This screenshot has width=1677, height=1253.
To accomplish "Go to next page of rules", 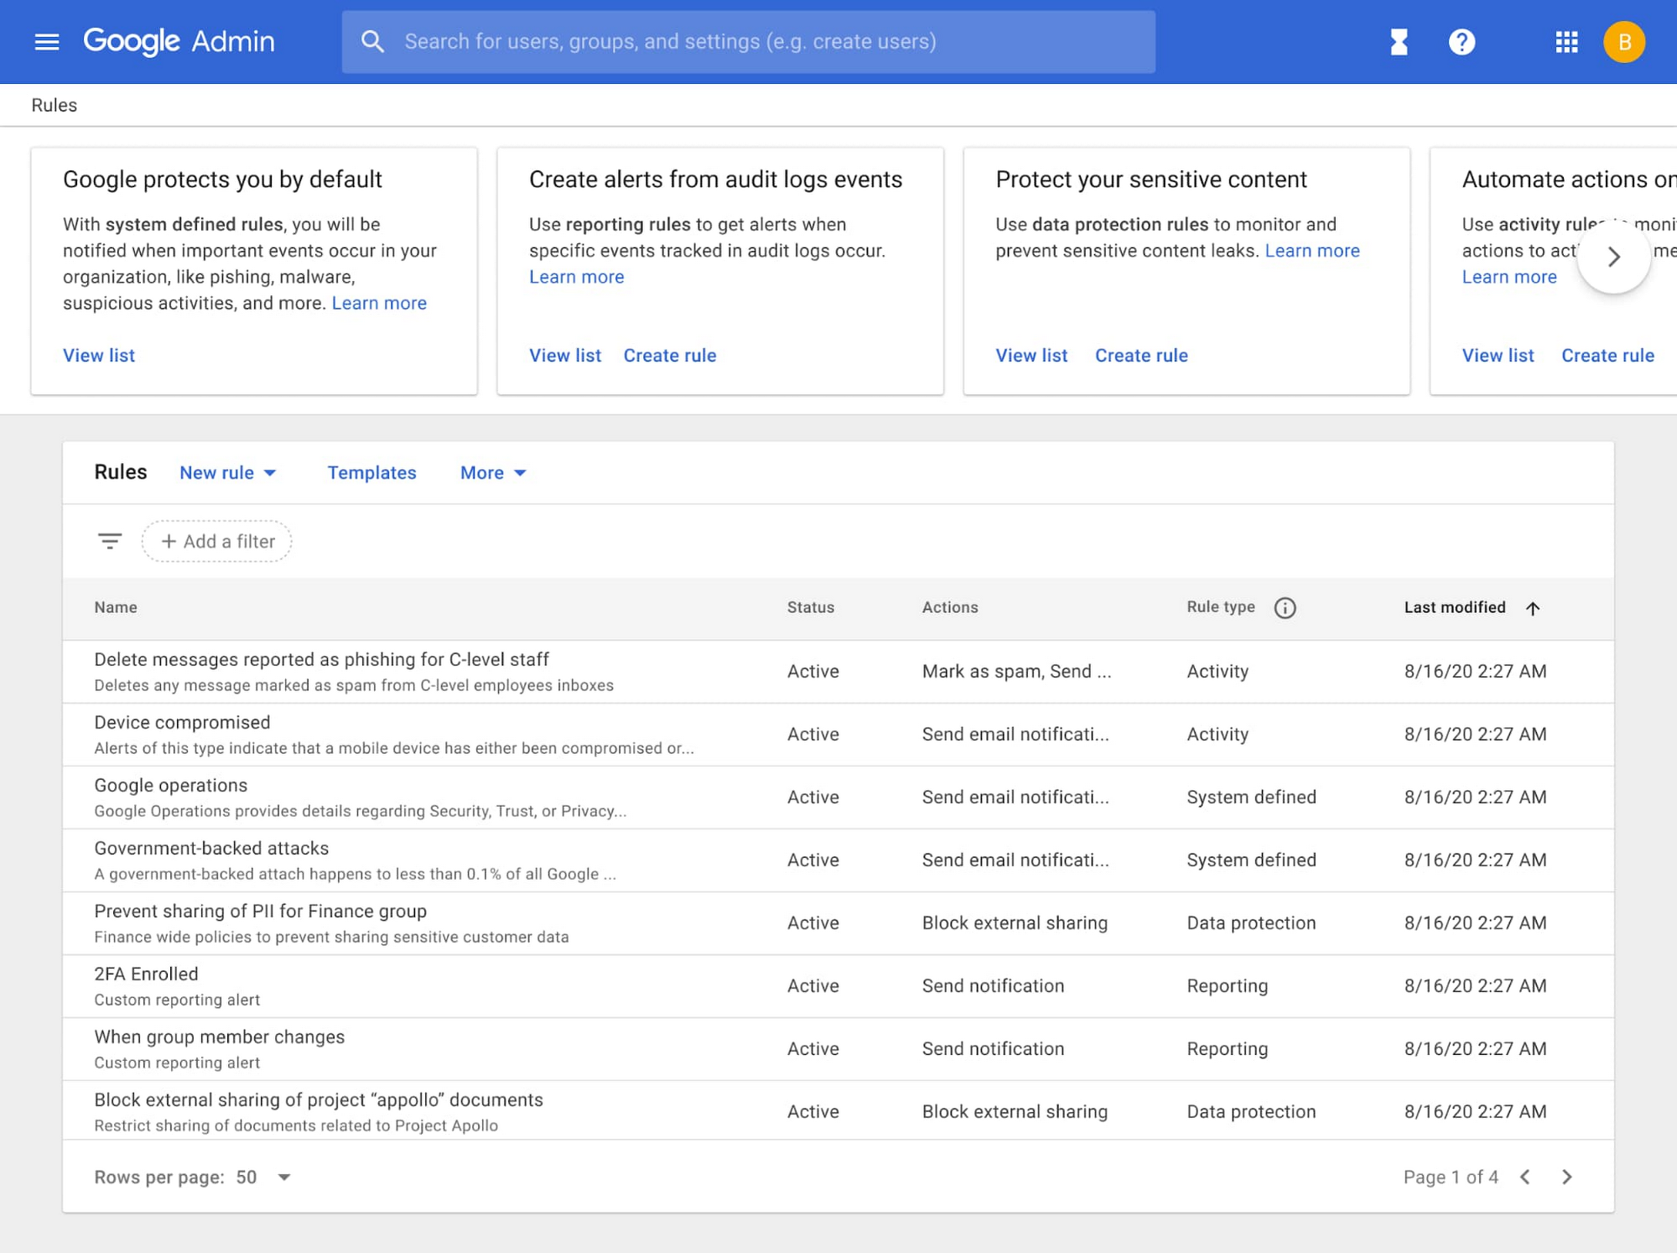I will coord(1566,1177).
